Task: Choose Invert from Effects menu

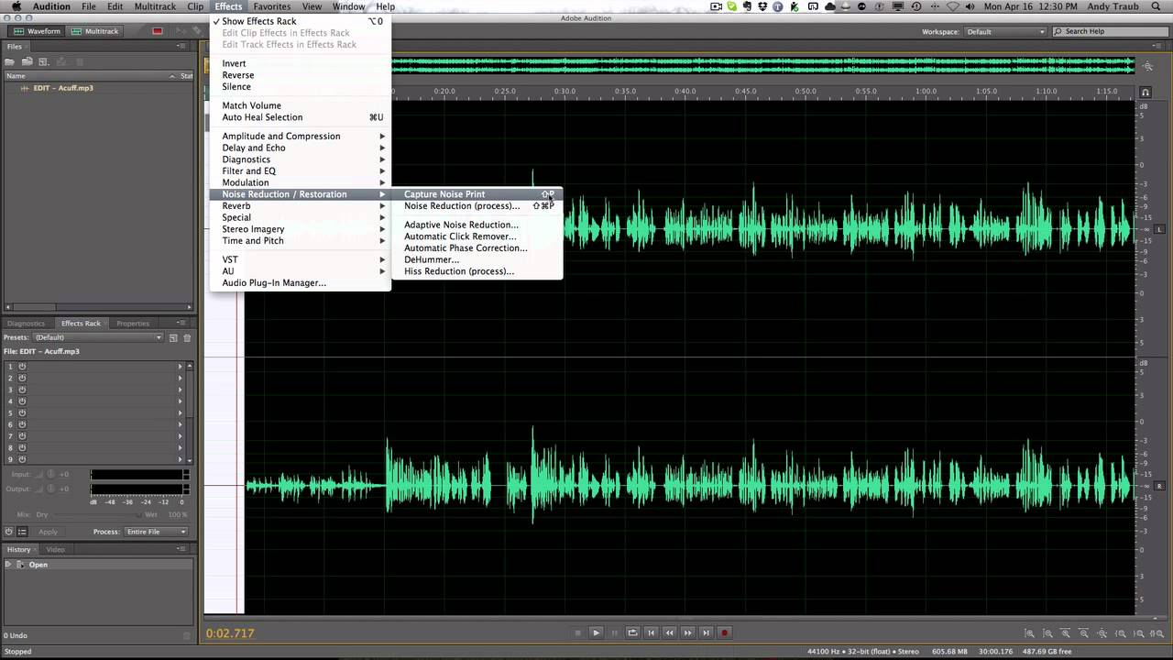Action: [x=301, y=63]
